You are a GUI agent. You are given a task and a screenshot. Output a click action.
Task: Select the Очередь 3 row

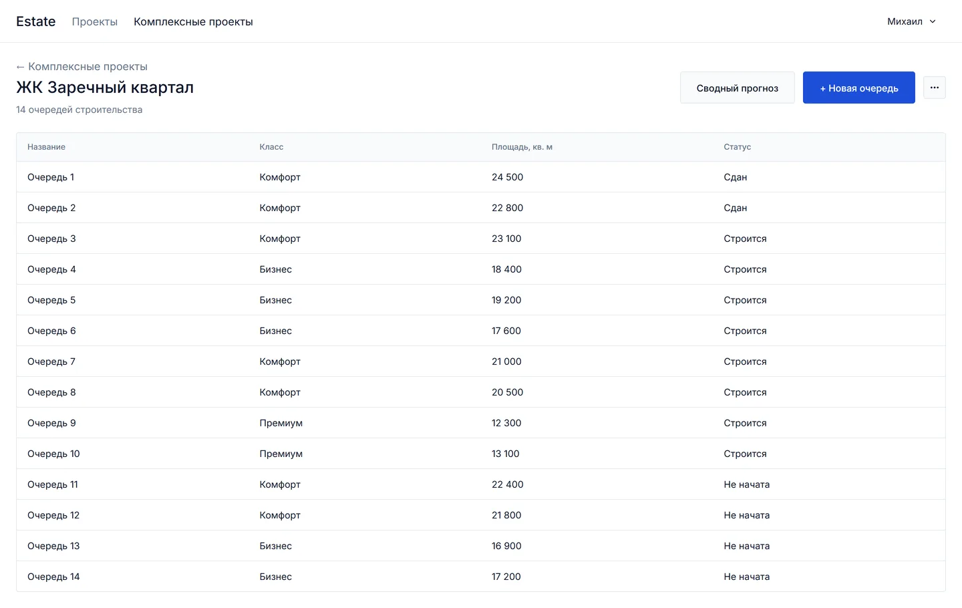pos(481,239)
